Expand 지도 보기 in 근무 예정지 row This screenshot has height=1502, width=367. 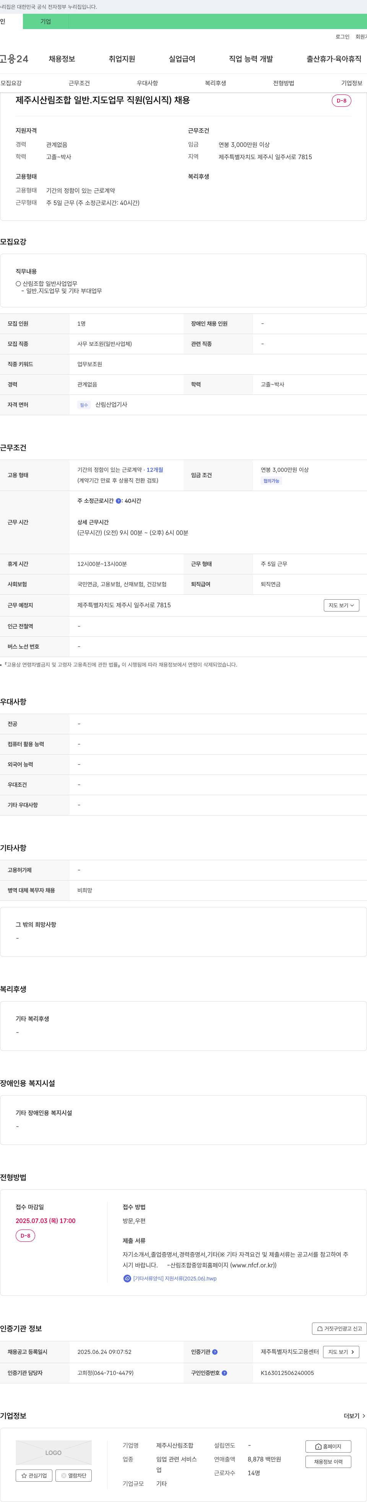[341, 605]
